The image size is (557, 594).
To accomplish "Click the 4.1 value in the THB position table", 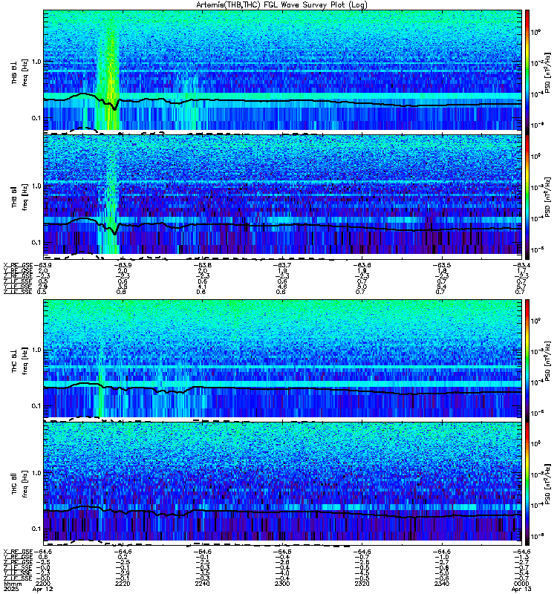I will [x=202, y=287].
